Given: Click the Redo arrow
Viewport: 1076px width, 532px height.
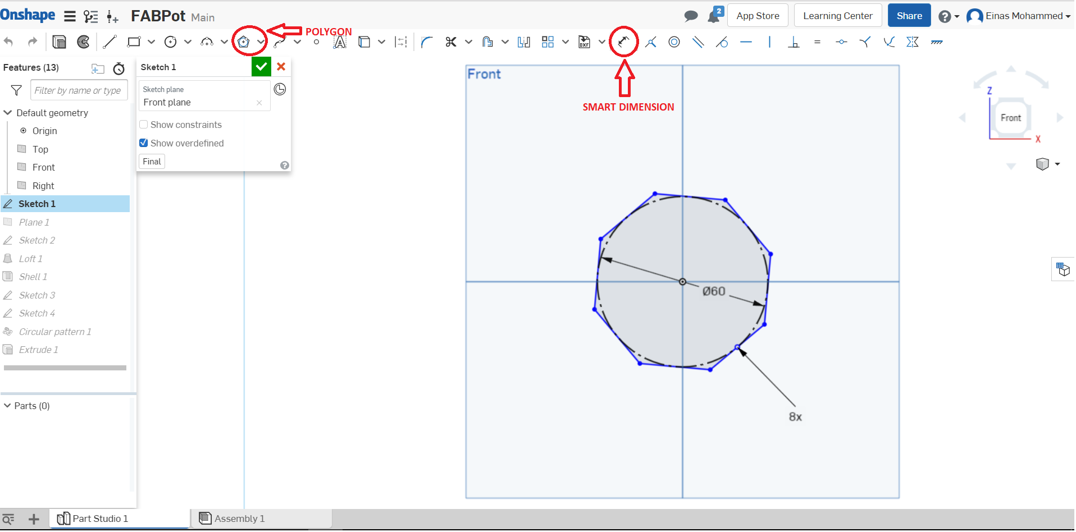Looking at the screenshot, I should click(x=33, y=42).
